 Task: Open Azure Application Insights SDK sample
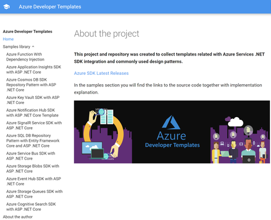pyautogui.click(x=34, y=69)
